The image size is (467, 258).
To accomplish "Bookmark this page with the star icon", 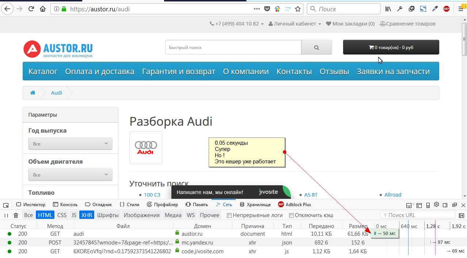I will [x=298, y=9].
